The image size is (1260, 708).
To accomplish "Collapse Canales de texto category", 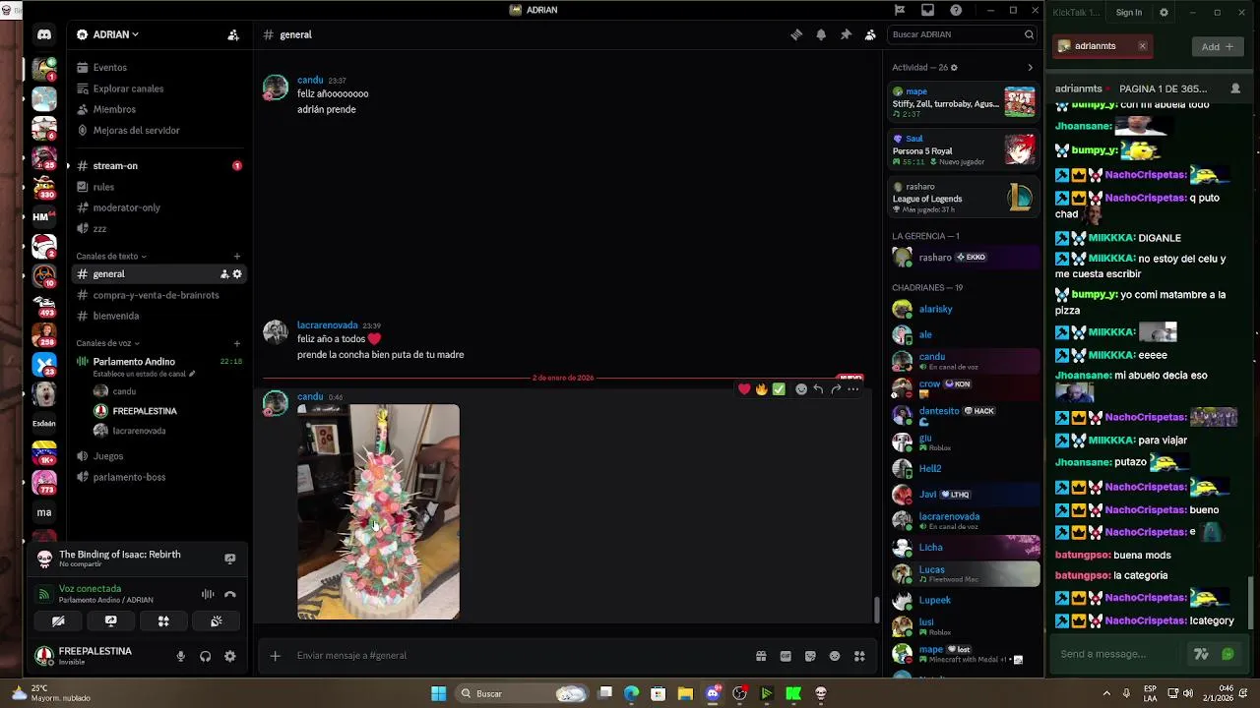I will [x=111, y=257].
